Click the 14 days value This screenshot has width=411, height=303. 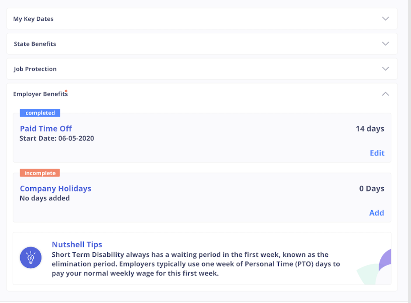[370, 129]
